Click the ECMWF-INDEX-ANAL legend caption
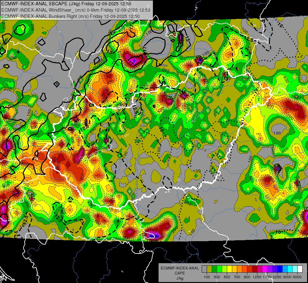Image resolution: width=308 pixels, height=283 pixels. (x=180, y=268)
